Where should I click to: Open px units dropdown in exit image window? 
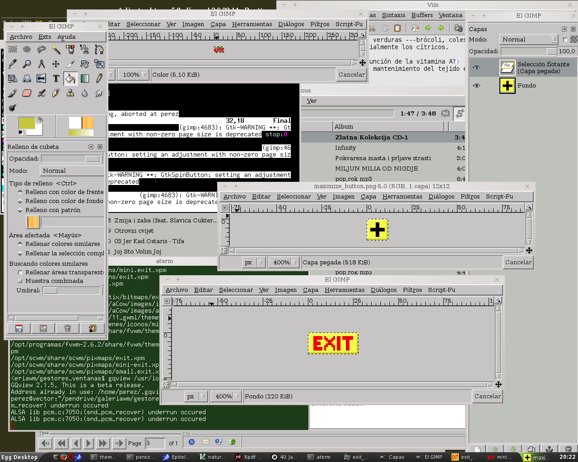pos(196,396)
